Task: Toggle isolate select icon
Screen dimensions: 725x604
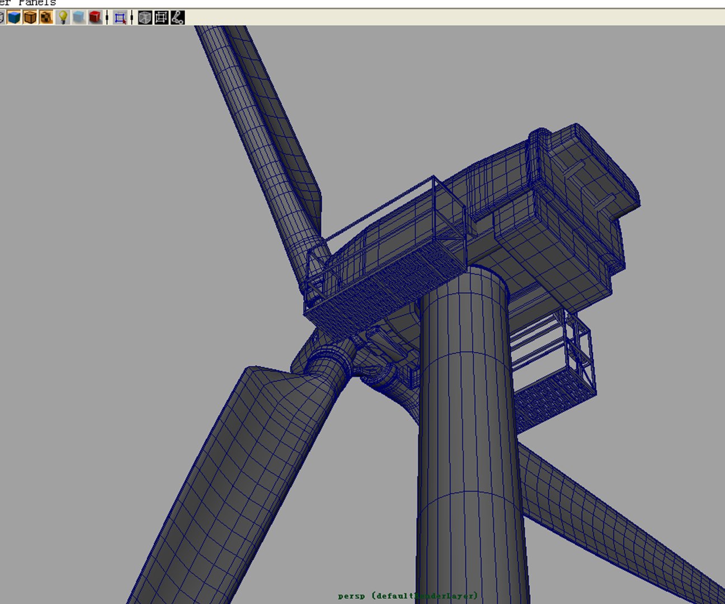Action: 120,18
